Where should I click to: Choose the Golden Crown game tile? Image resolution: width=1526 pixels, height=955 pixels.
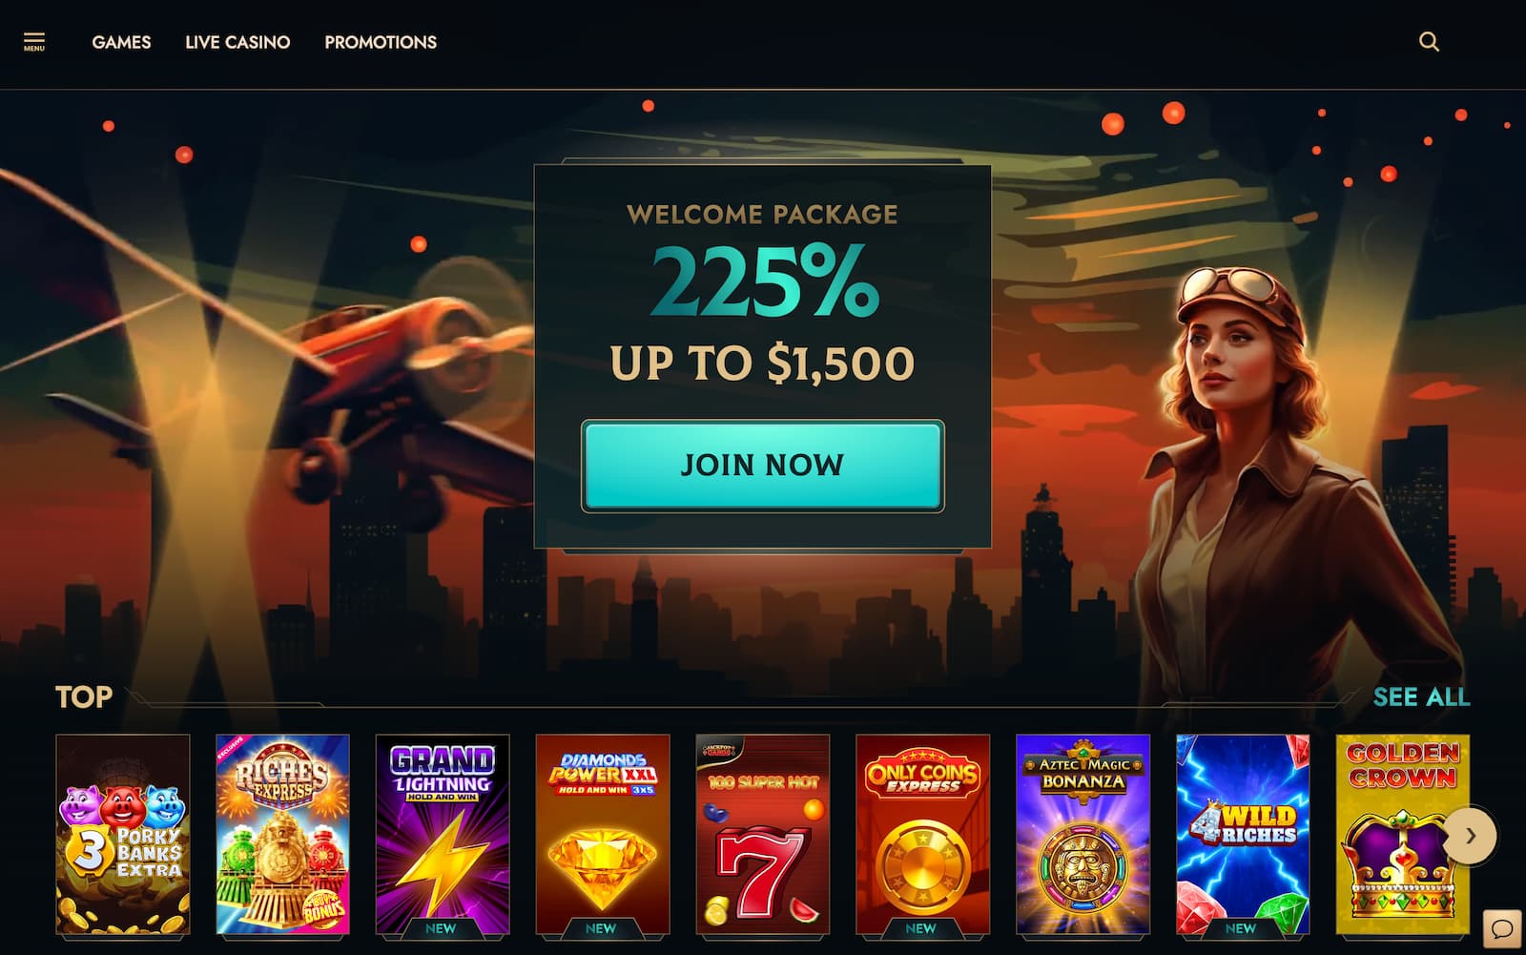(x=1403, y=834)
